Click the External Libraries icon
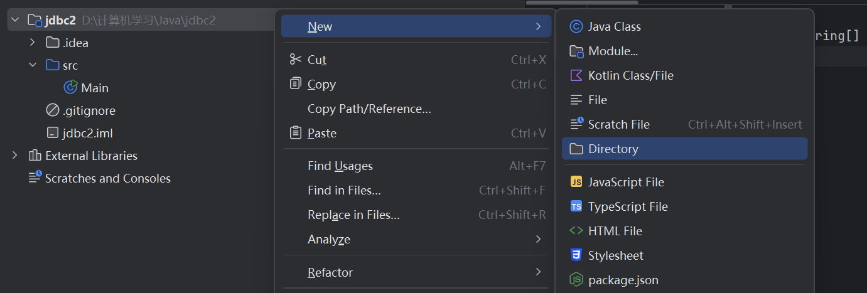The image size is (867, 293). [x=35, y=156]
